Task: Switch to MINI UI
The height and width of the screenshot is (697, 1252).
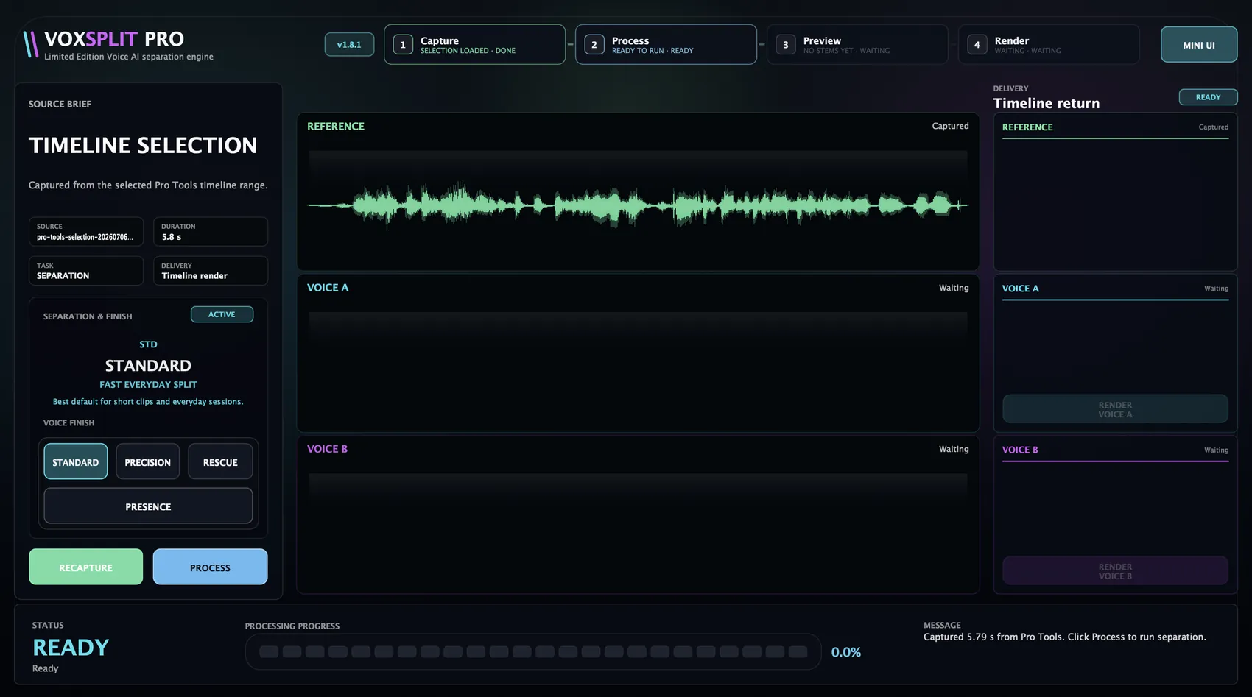Action: click(x=1199, y=45)
